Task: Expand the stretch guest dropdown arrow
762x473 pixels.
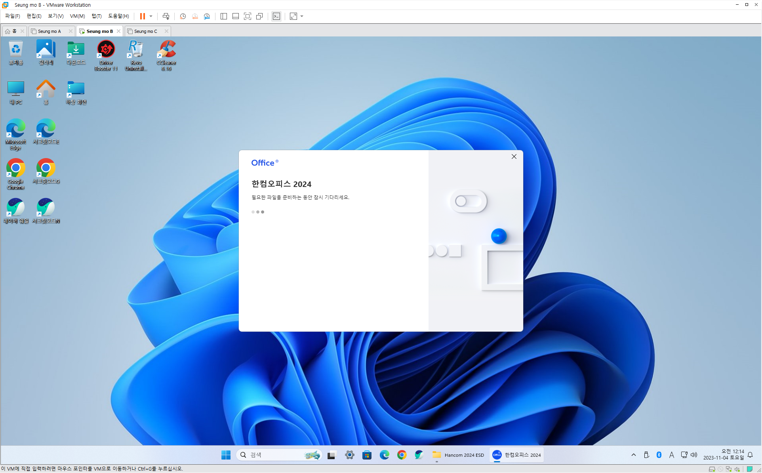Action: 302,16
